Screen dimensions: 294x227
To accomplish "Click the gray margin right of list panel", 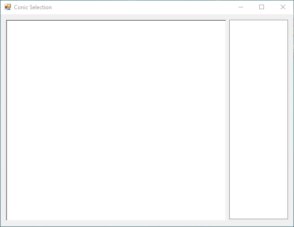I will click(290, 120).
